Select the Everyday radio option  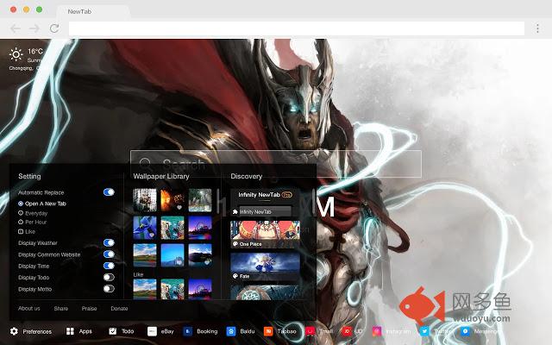(21, 213)
